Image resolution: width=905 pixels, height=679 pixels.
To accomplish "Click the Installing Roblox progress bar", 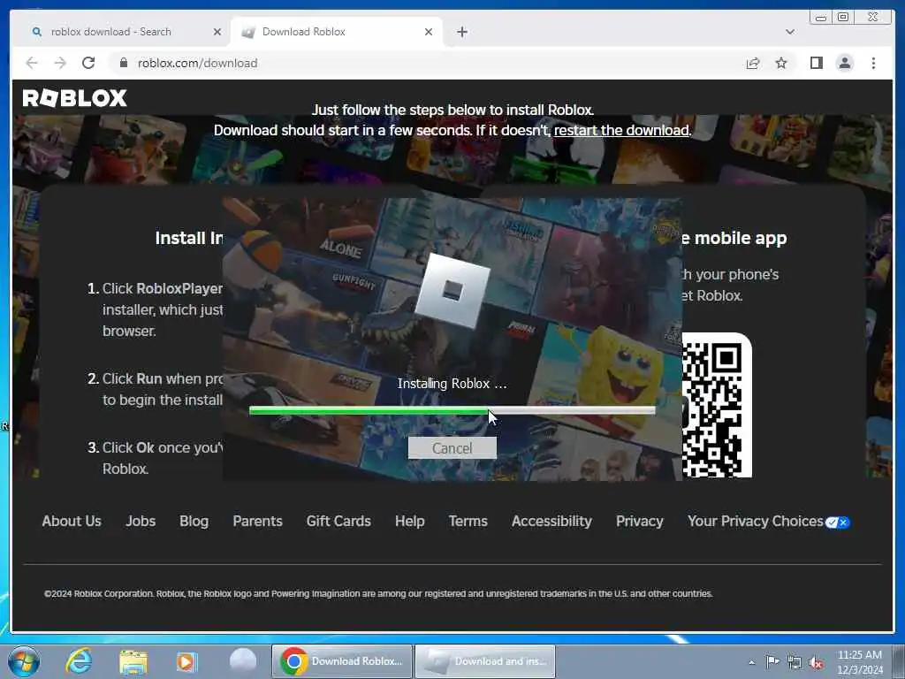I will point(452,410).
